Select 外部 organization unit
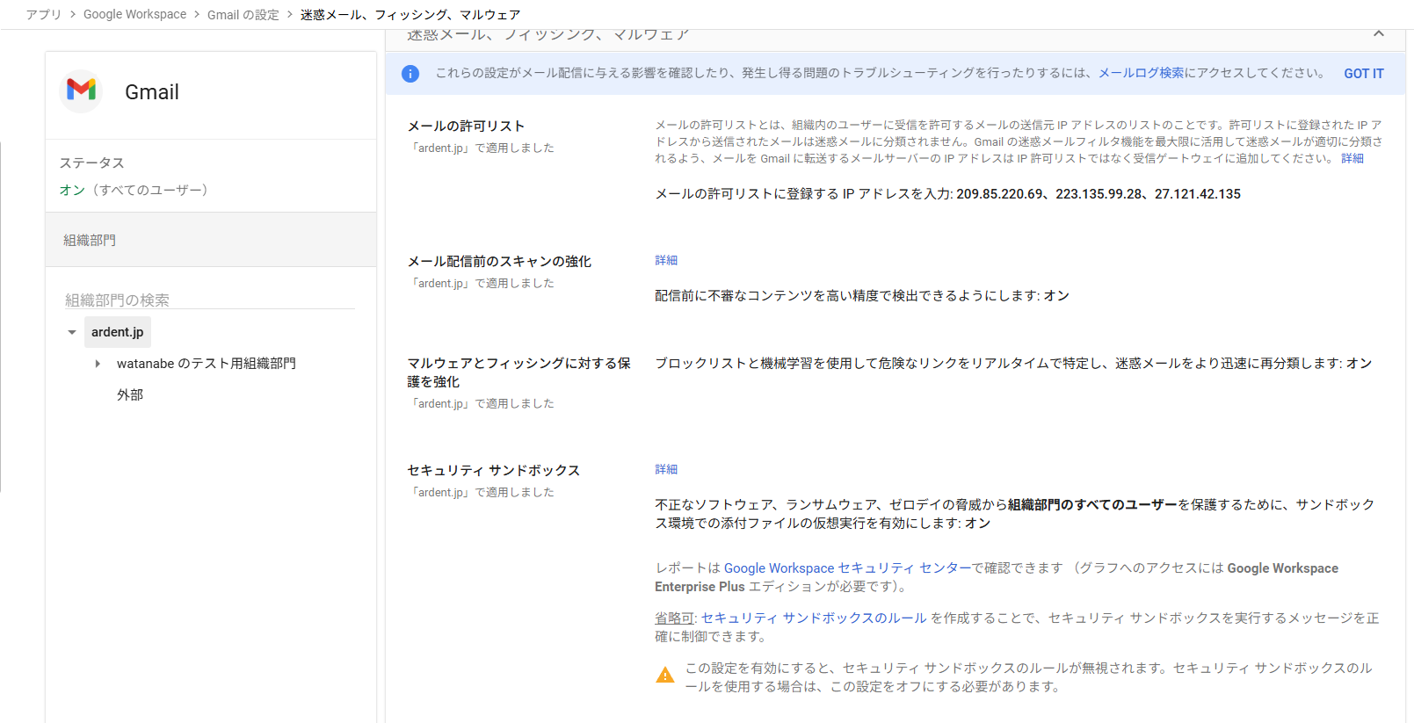 [130, 395]
